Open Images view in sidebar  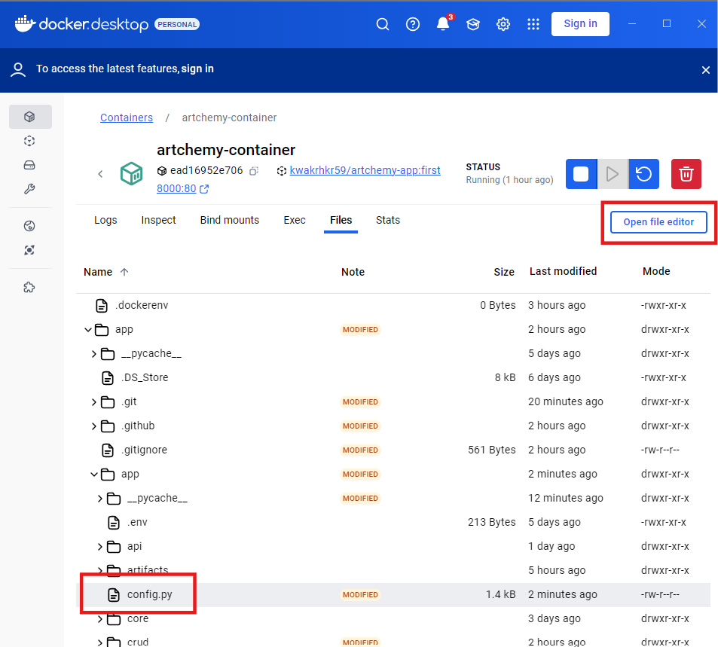(x=30, y=141)
